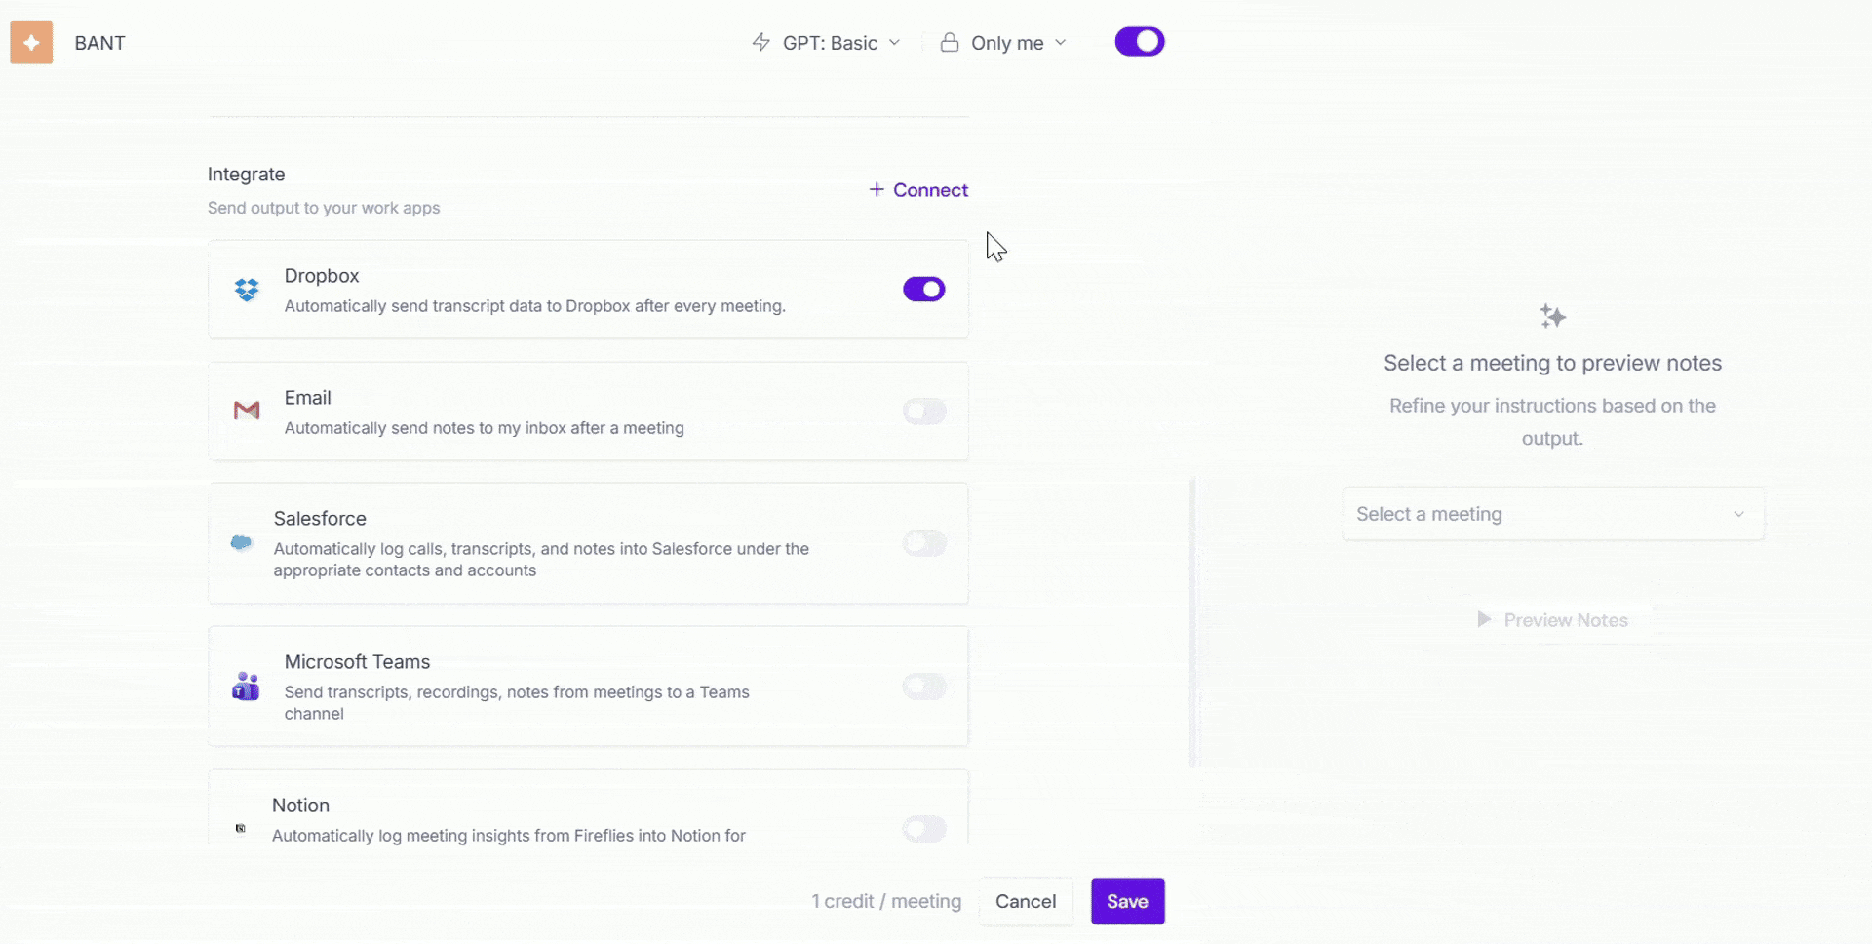Click the play icon beside Preview Notes
The image size is (1872, 944).
[1484, 619]
